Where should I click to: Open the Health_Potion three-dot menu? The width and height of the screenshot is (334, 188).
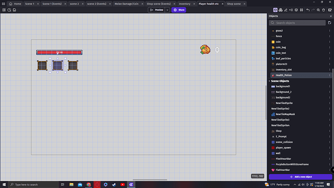[330, 75]
